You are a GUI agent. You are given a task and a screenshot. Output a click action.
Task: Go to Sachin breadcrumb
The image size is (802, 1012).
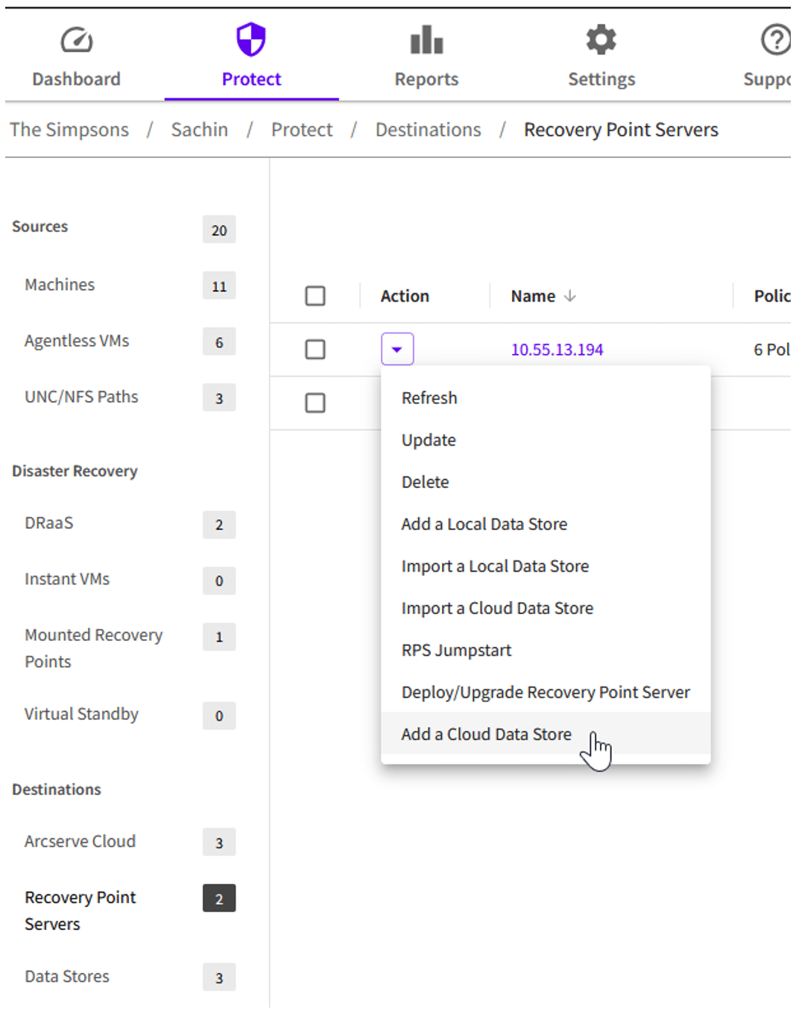click(200, 130)
